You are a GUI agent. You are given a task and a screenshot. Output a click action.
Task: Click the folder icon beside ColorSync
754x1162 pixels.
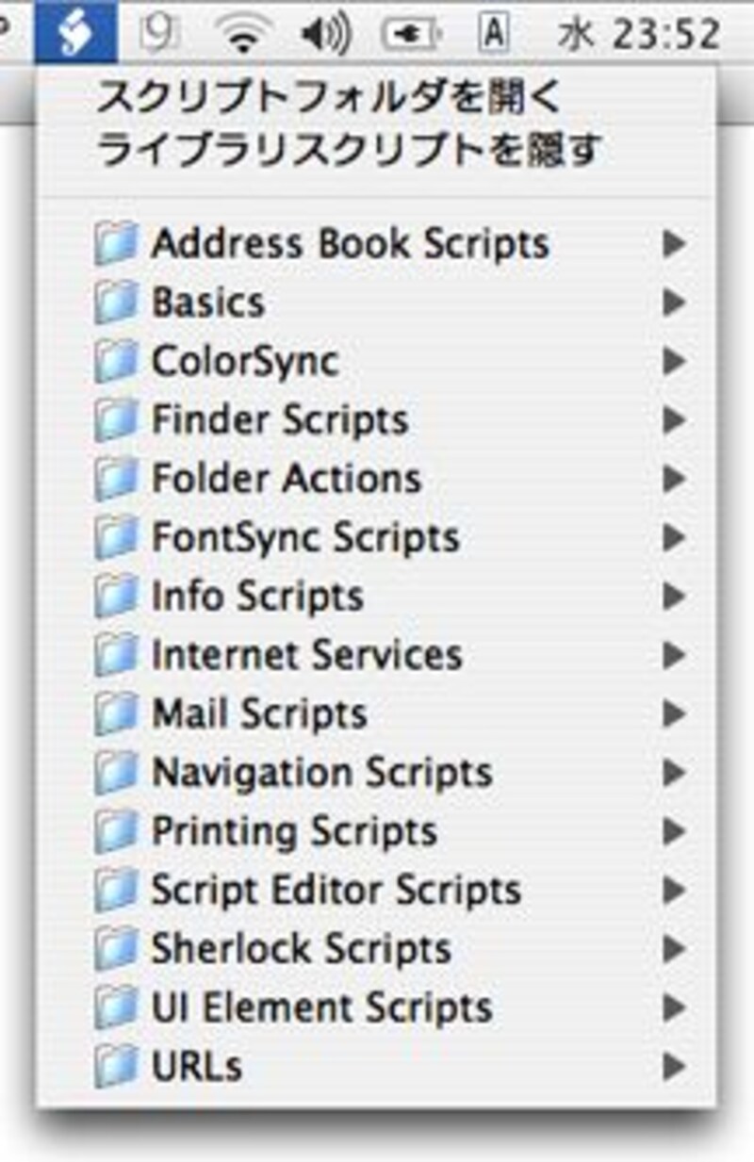(x=118, y=361)
